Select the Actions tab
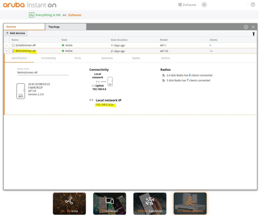 (x=166, y=58)
